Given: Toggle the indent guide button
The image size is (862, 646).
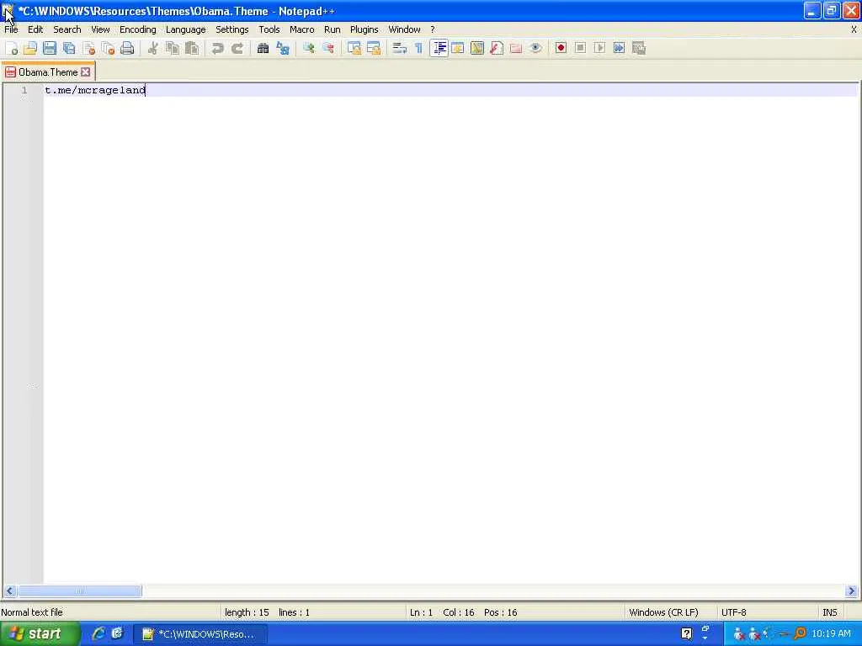Looking at the screenshot, I should coord(439,48).
